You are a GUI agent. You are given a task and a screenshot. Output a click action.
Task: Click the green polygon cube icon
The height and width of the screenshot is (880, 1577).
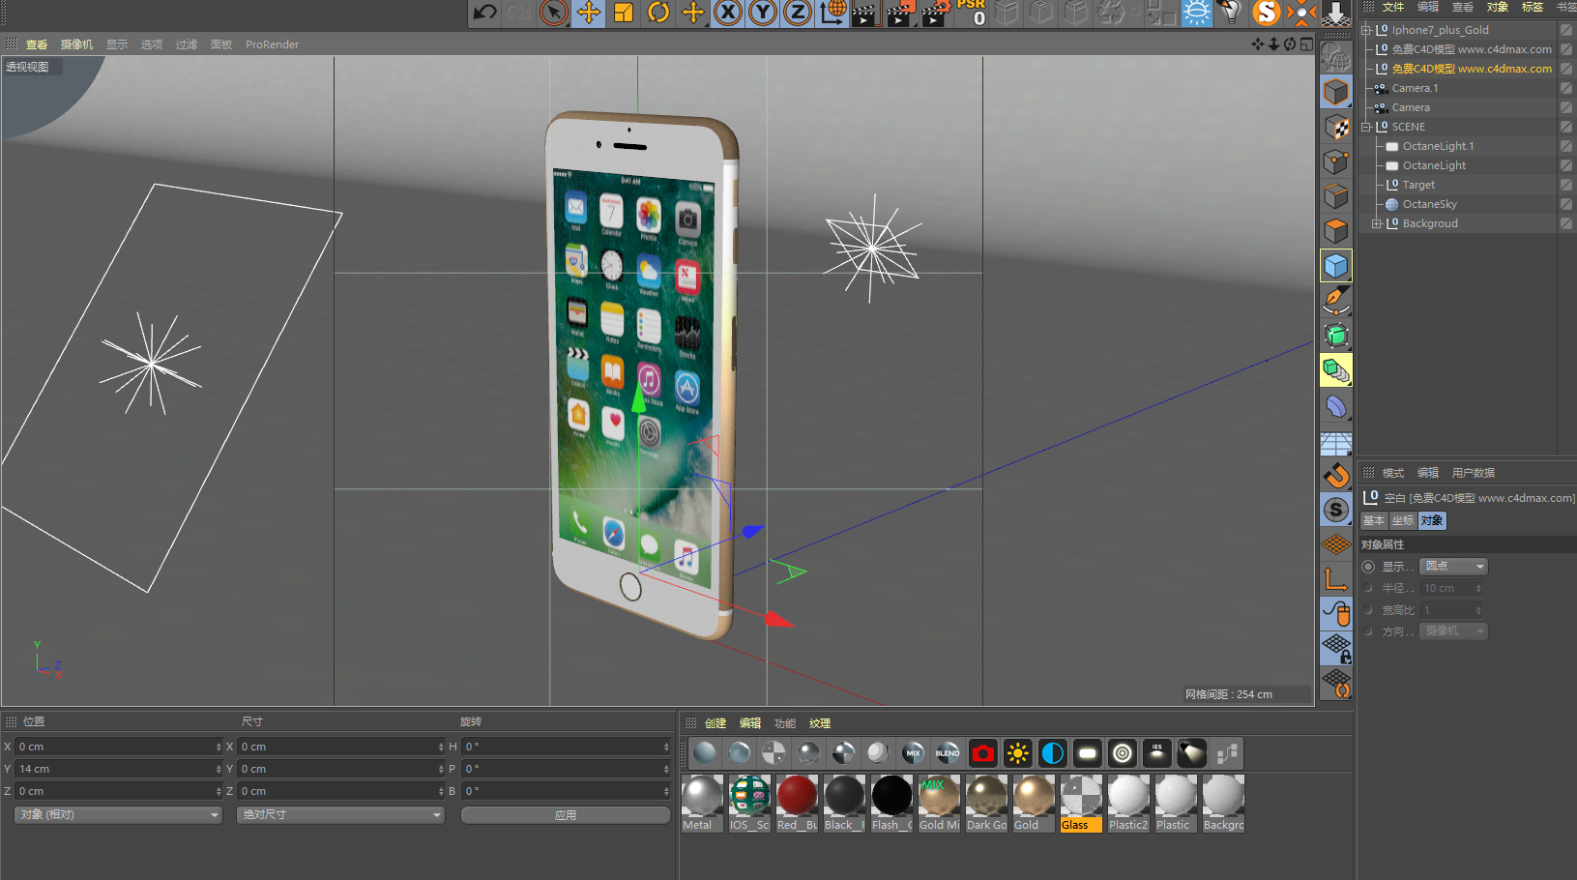pyautogui.click(x=1336, y=336)
